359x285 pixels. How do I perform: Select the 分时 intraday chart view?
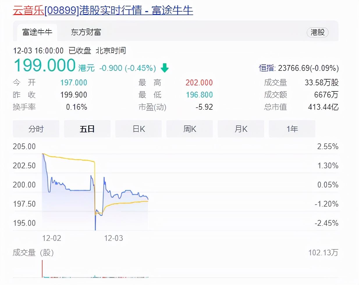36,129
